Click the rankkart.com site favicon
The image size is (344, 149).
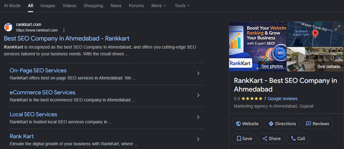[x=8, y=27]
